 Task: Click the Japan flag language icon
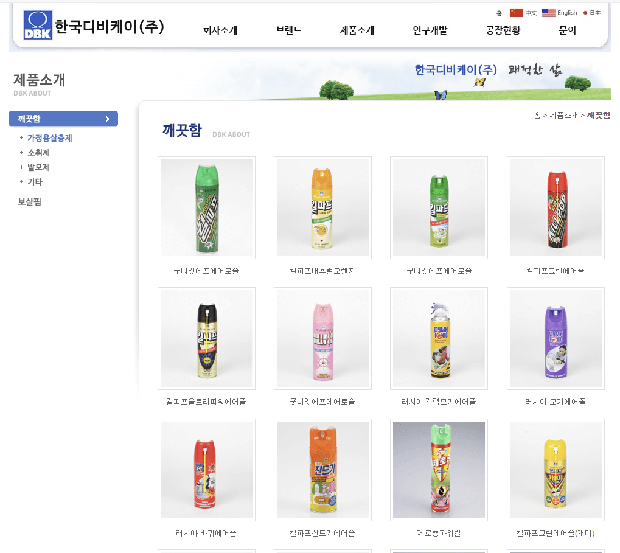[x=584, y=12]
